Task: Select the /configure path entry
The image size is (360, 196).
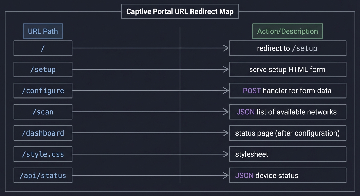Action: (x=43, y=91)
